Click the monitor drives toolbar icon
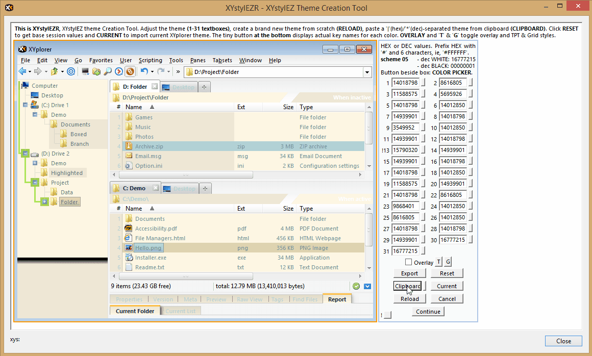Viewport: 592px width, 356px height. 85,72
